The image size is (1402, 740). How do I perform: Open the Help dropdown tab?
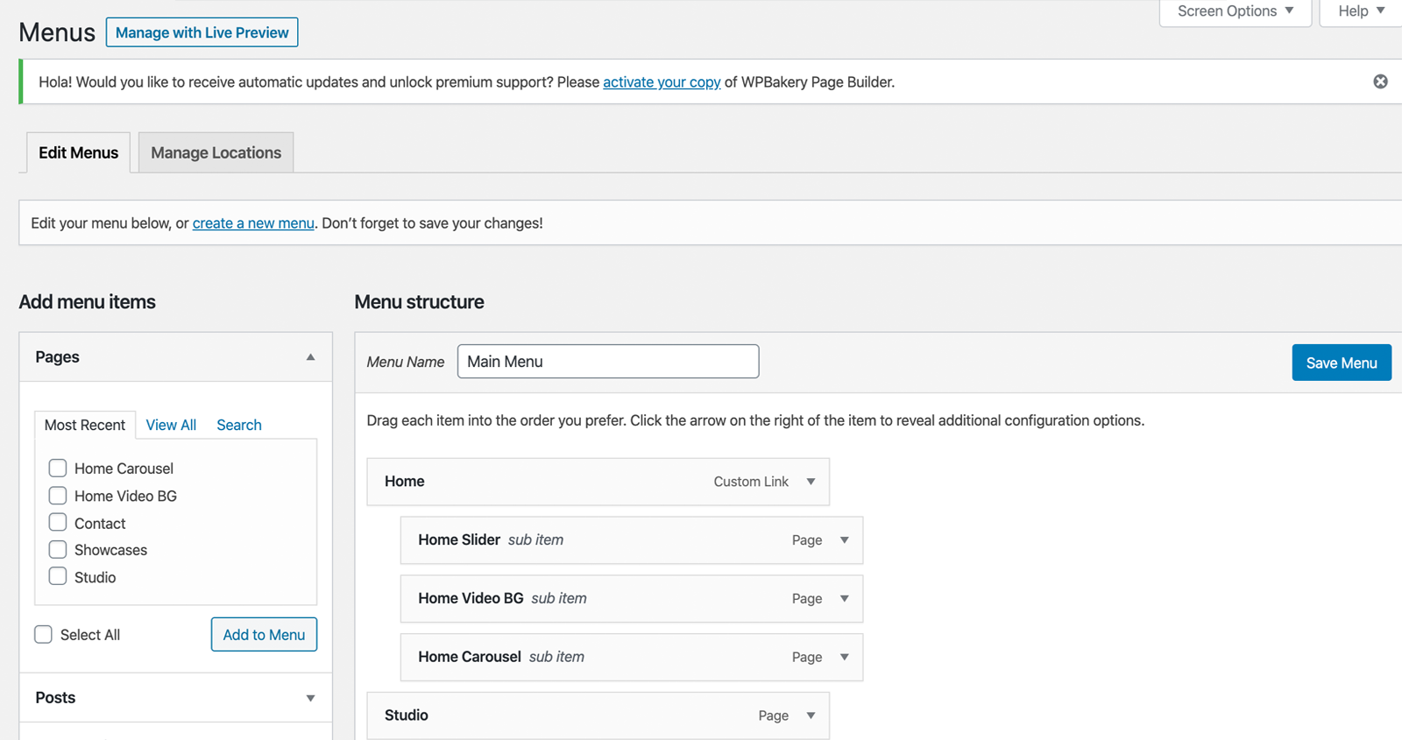click(1361, 11)
